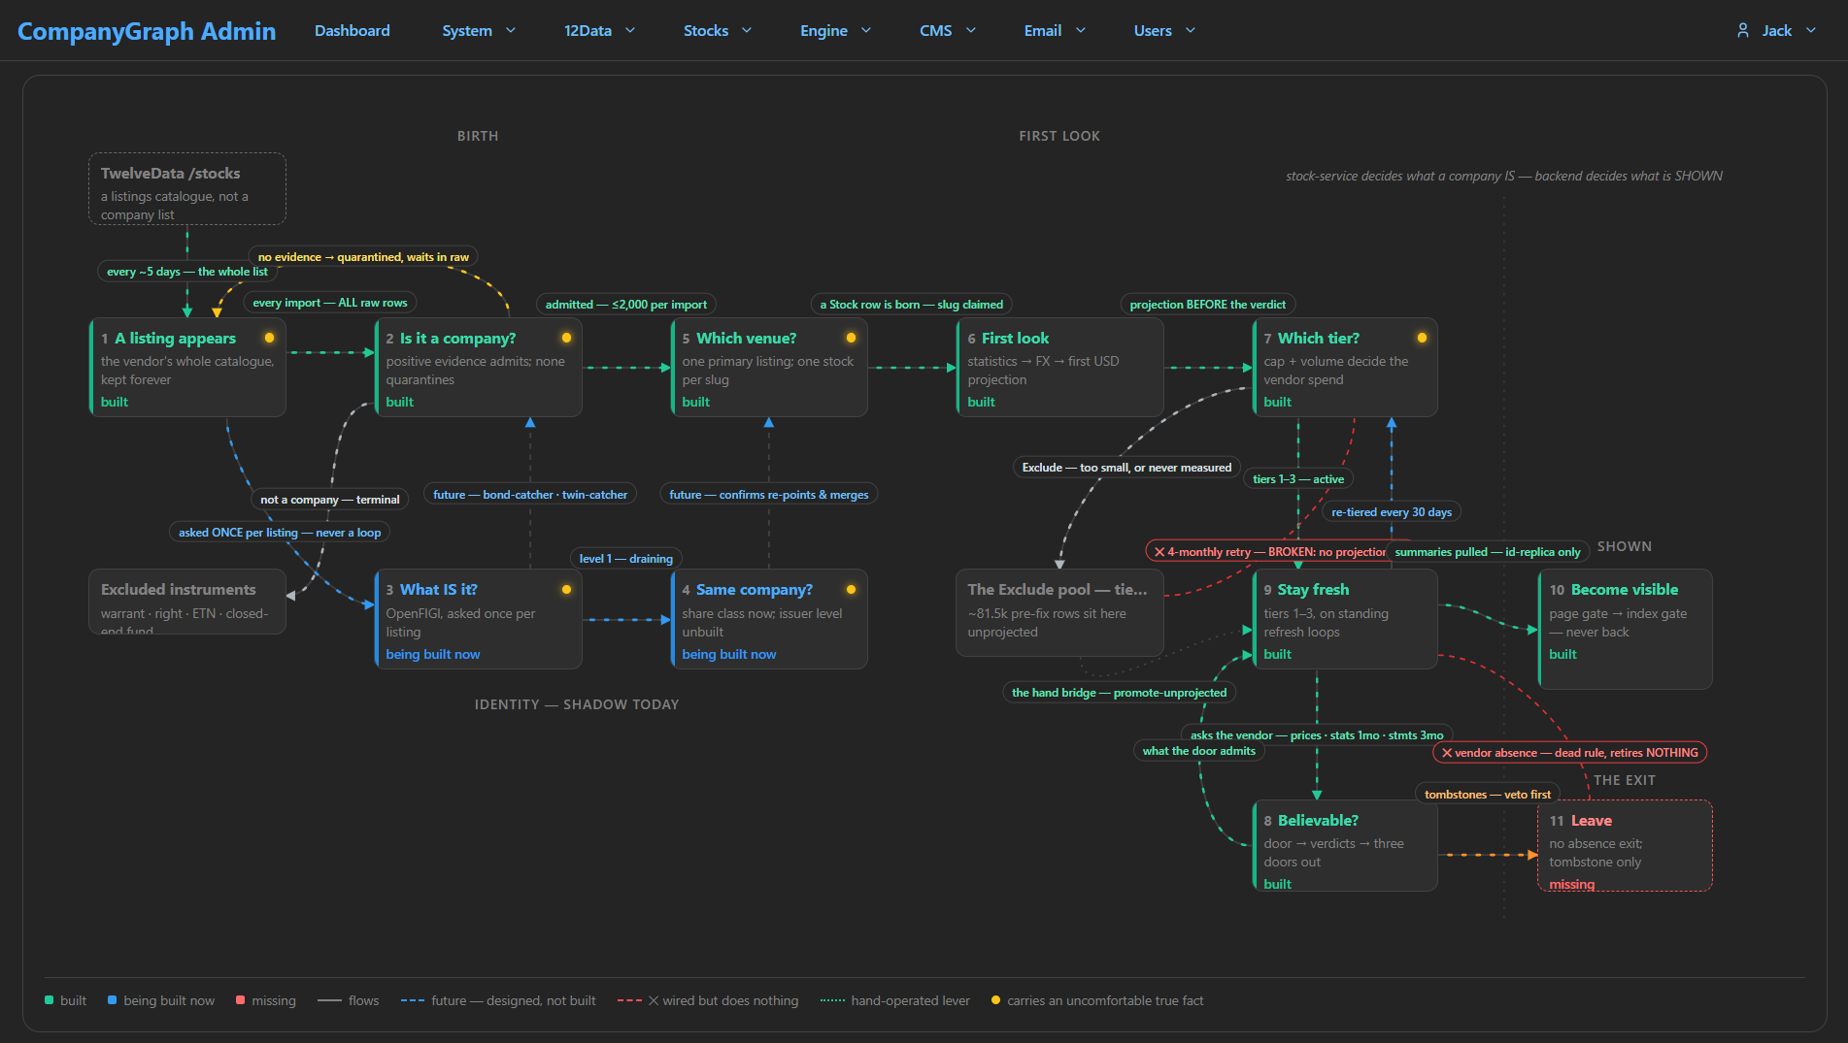Click the 'Become visible' node
The height and width of the screenshot is (1043, 1848).
point(1625,630)
